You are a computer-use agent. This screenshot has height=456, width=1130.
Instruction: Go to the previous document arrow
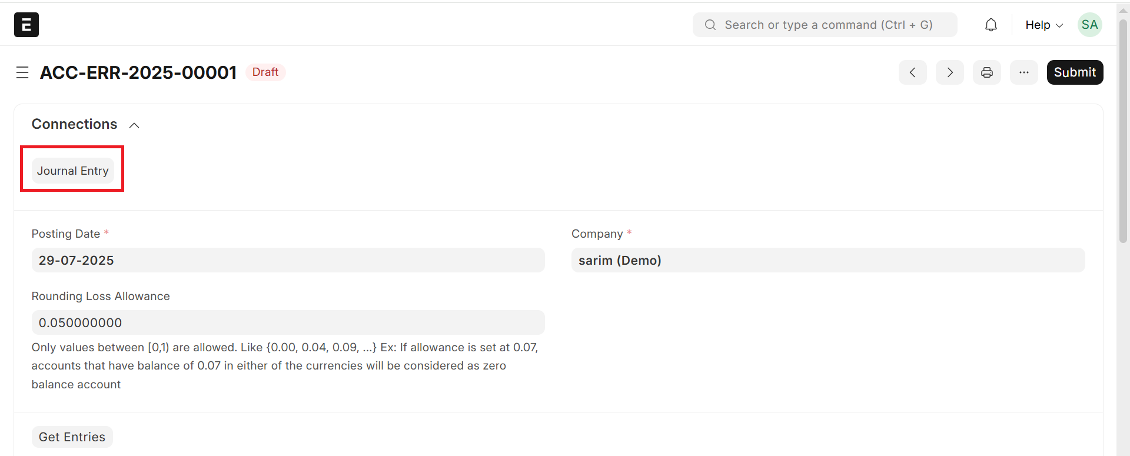(x=912, y=72)
